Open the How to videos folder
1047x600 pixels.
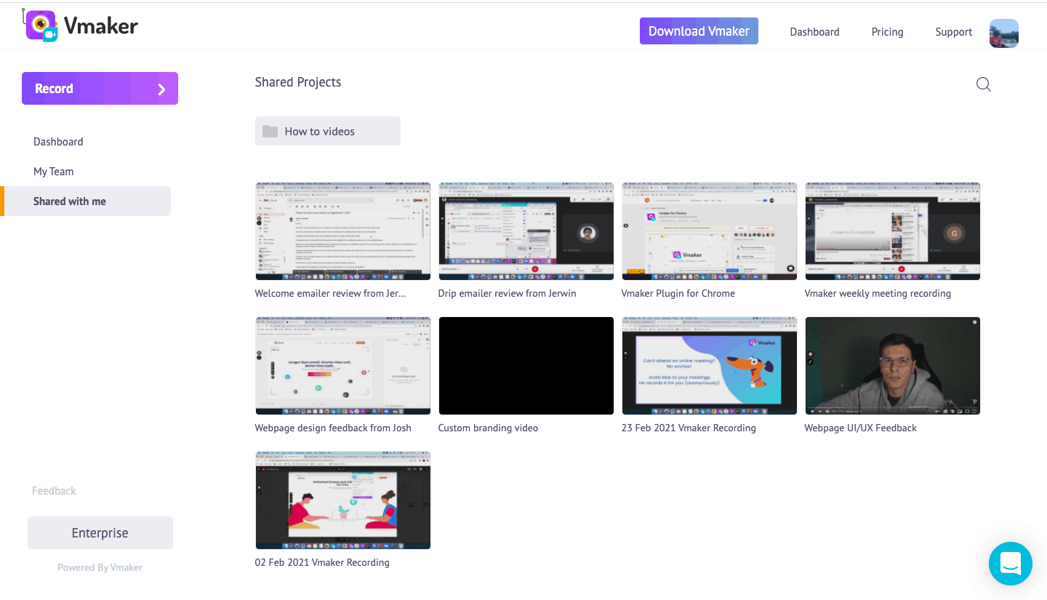click(327, 131)
